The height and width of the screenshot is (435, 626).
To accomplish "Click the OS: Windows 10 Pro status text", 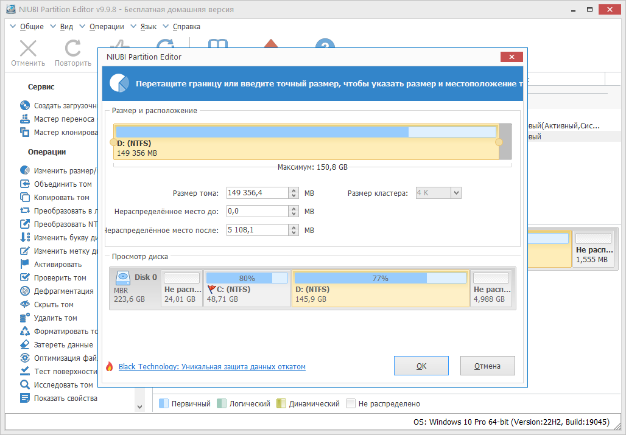I will tap(512, 422).
